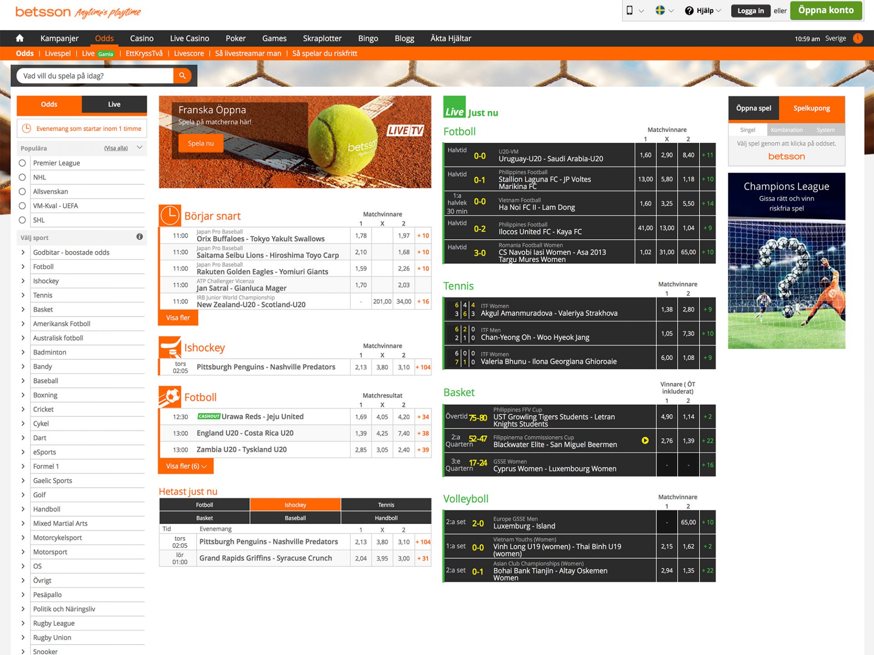Select odds 65,00 for Island volleyball

(688, 522)
